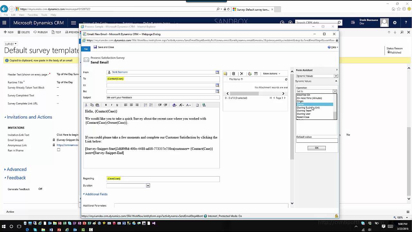Click the Subject field 'We want your Feedback'
Viewport: 412px width, 232px height.
pyautogui.click(x=163, y=98)
